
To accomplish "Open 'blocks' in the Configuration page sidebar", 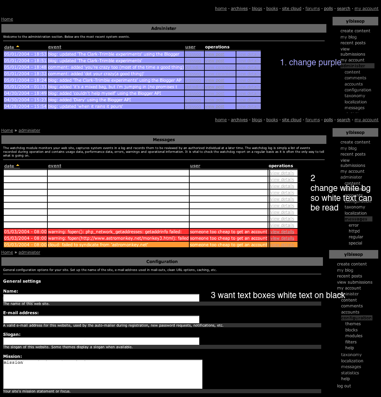I will click(x=351, y=330).
